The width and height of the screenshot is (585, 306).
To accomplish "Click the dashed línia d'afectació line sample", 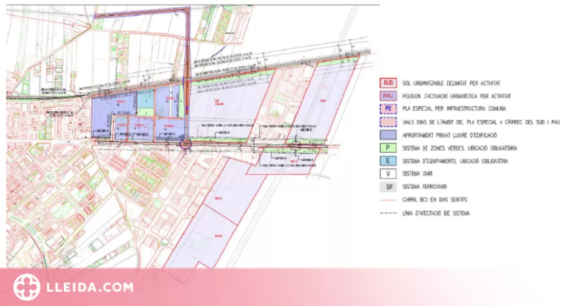I will pos(388,213).
